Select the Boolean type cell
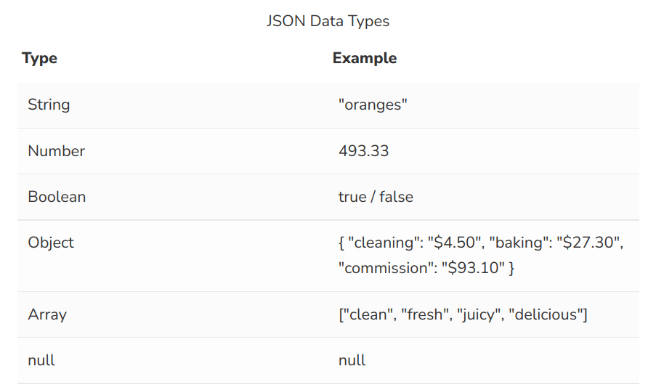This screenshot has height=390, width=656. point(57,197)
